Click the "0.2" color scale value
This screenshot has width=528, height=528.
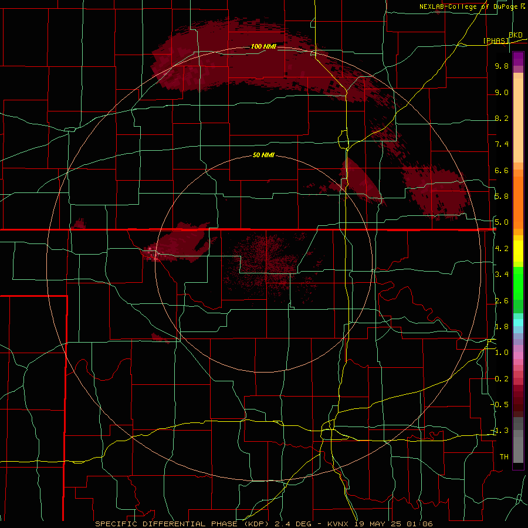(502, 378)
